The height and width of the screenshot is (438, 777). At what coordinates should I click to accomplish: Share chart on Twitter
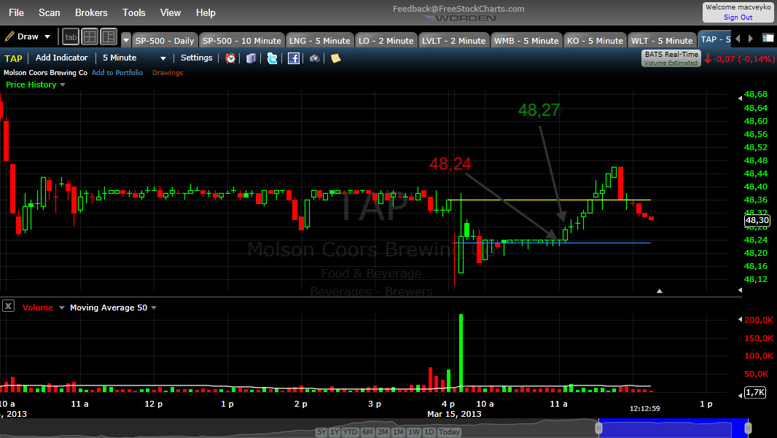click(272, 58)
